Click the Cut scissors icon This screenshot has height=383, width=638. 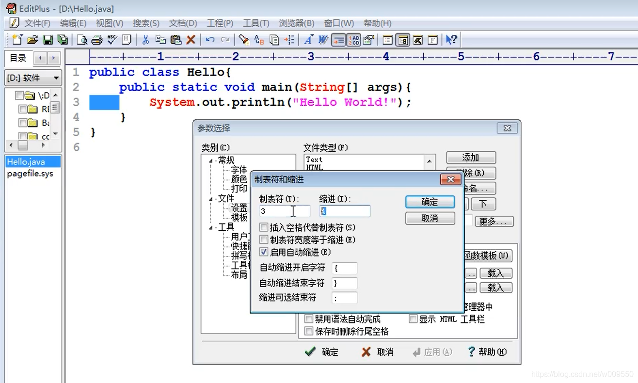144,40
